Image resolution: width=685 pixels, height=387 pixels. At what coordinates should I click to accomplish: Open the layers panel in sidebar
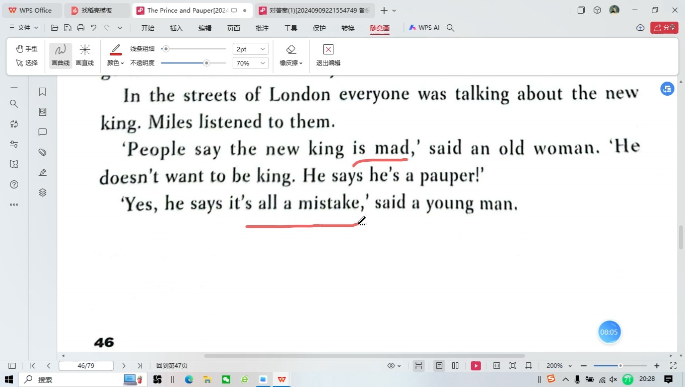click(43, 192)
